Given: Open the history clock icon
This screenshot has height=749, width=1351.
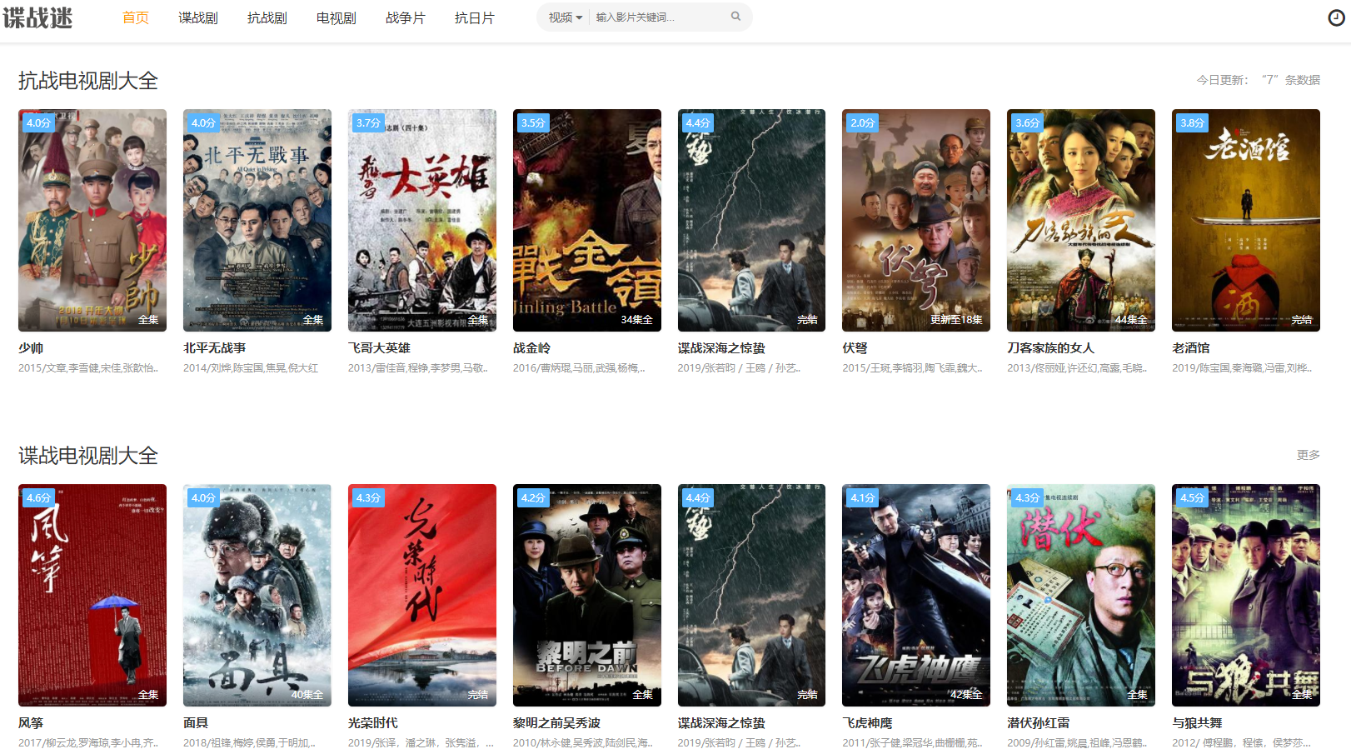Looking at the screenshot, I should point(1336,17).
